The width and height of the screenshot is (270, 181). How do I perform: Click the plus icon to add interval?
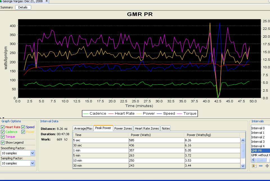[267, 166]
